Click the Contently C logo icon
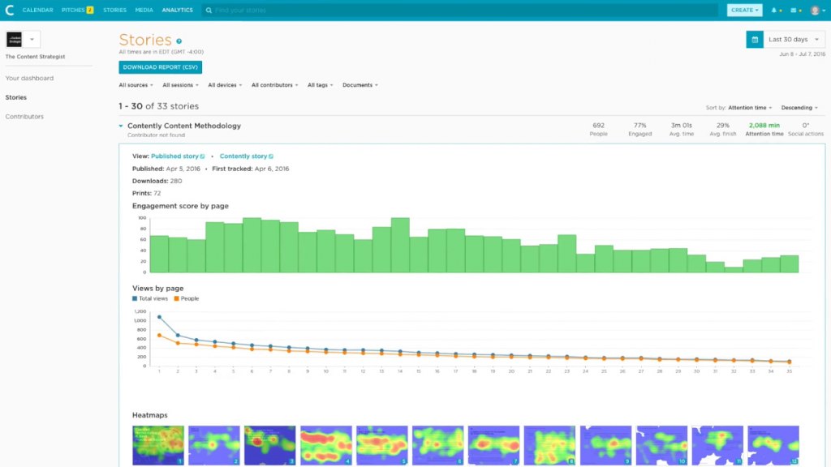The width and height of the screenshot is (831, 467). point(9,10)
